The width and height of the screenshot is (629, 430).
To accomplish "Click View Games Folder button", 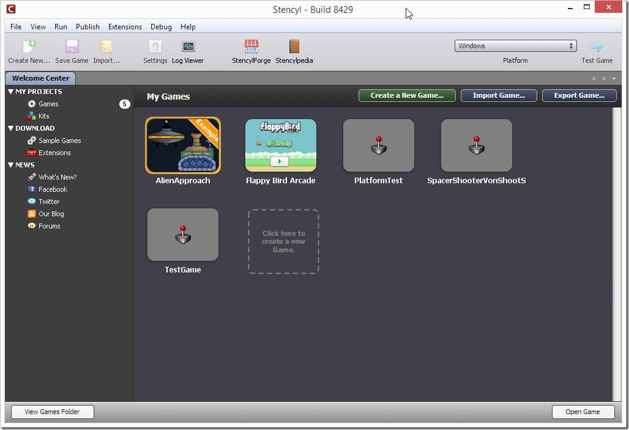I will pos(53,412).
